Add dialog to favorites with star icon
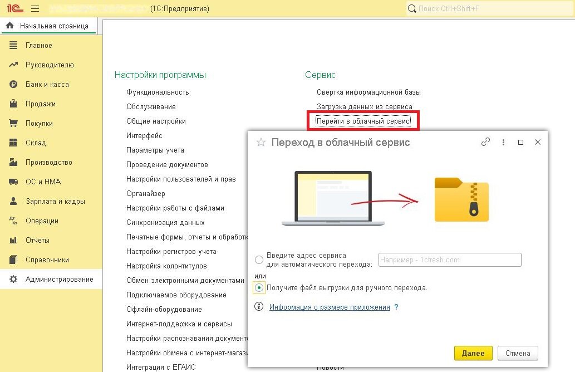Image resolution: width=575 pixels, height=372 pixels. tap(261, 143)
